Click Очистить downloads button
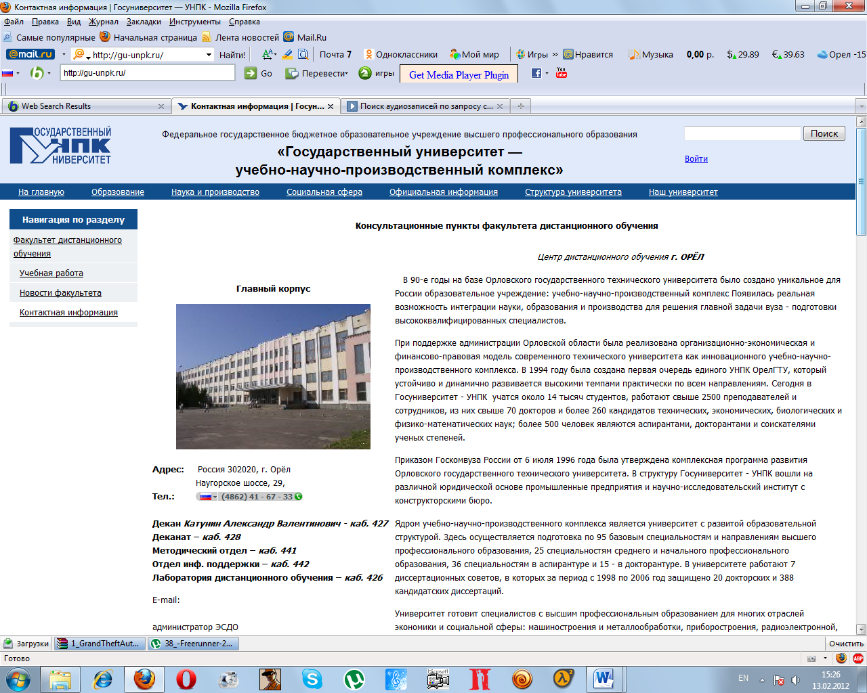The width and height of the screenshot is (867, 693). pyautogui.click(x=846, y=644)
